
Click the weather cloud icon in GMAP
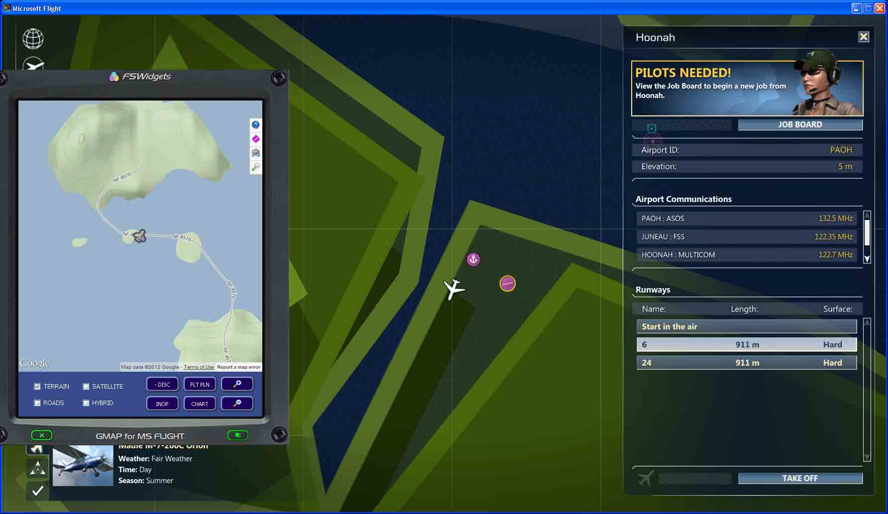(x=255, y=153)
